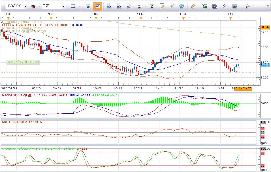Select the cursor zoom pointer tool

click(x=129, y=7)
